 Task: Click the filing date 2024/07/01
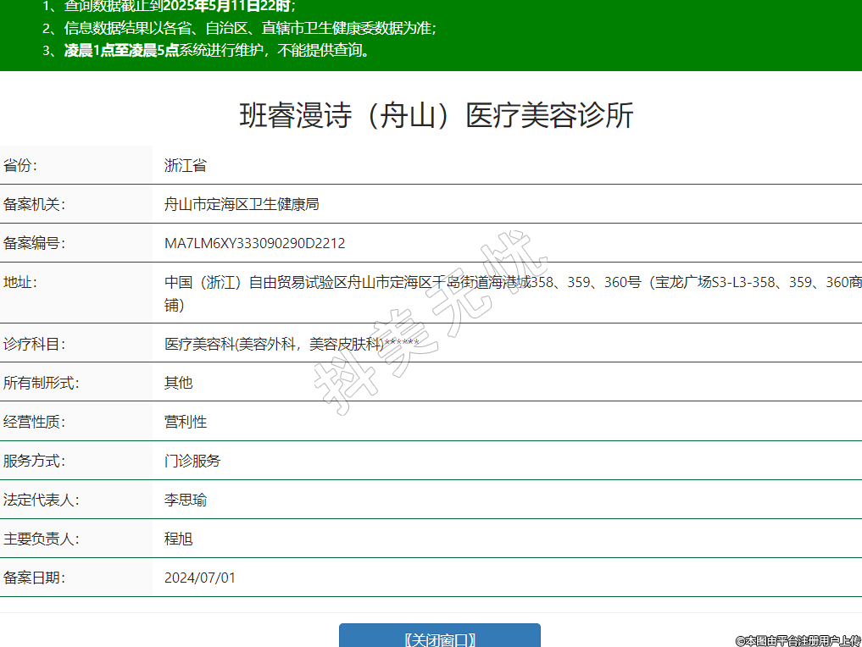click(x=200, y=578)
